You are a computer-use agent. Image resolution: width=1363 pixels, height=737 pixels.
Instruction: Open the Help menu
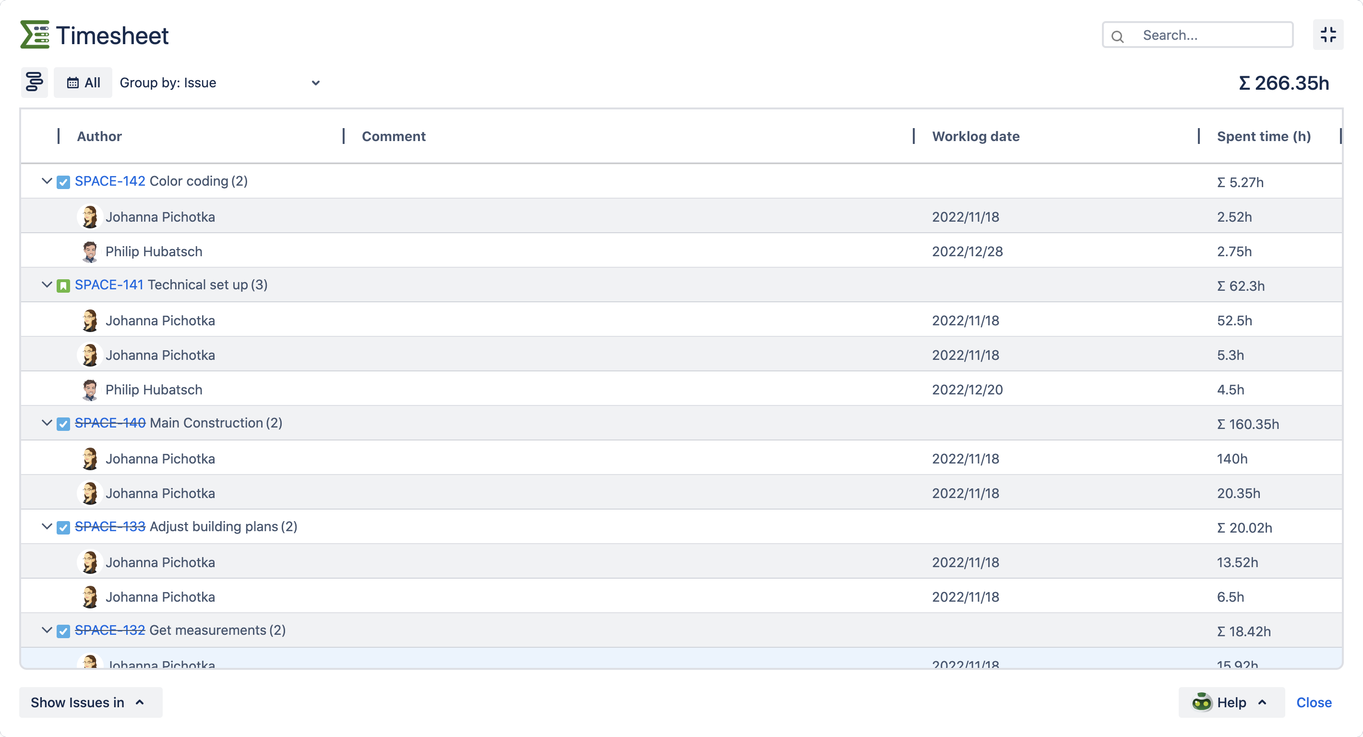click(x=1232, y=702)
